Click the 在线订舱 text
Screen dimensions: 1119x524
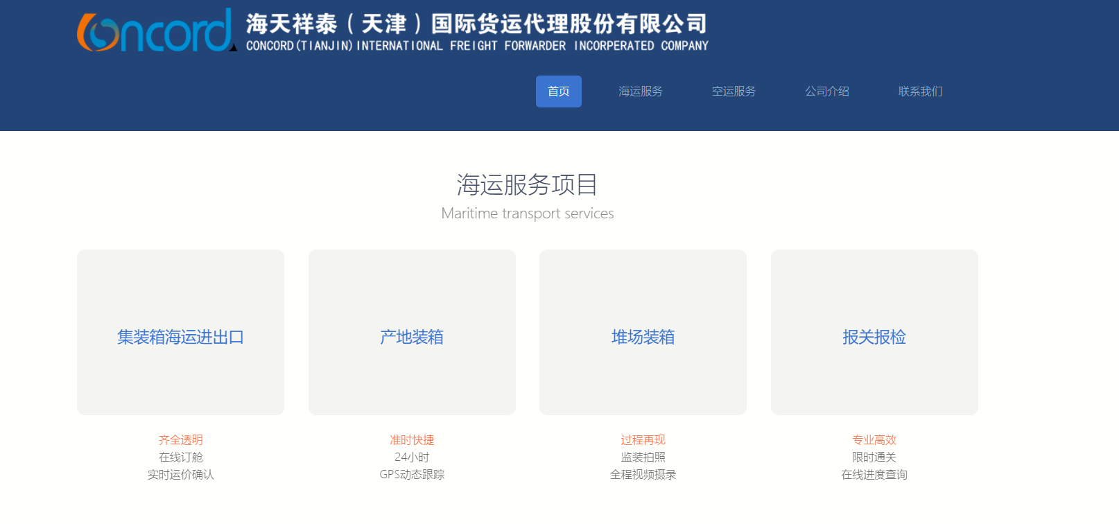tap(181, 457)
